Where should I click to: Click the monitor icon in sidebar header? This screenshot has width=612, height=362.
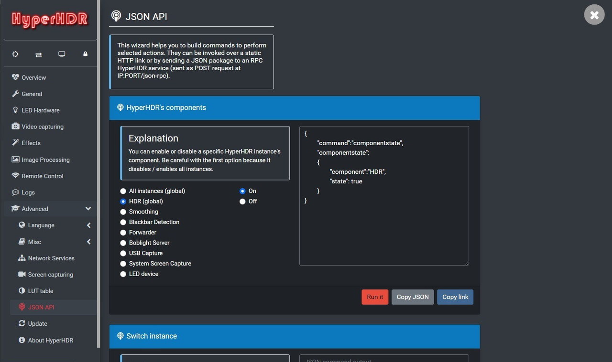point(62,54)
